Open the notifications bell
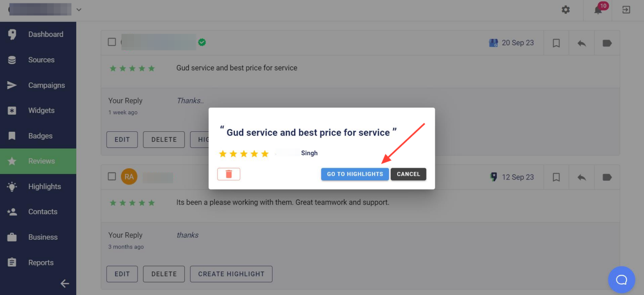Image resolution: width=644 pixels, height=295 pixels. point(598,10)
